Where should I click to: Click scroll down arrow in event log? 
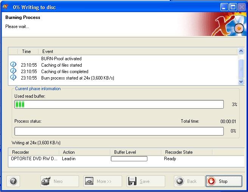tap(241, 81)
